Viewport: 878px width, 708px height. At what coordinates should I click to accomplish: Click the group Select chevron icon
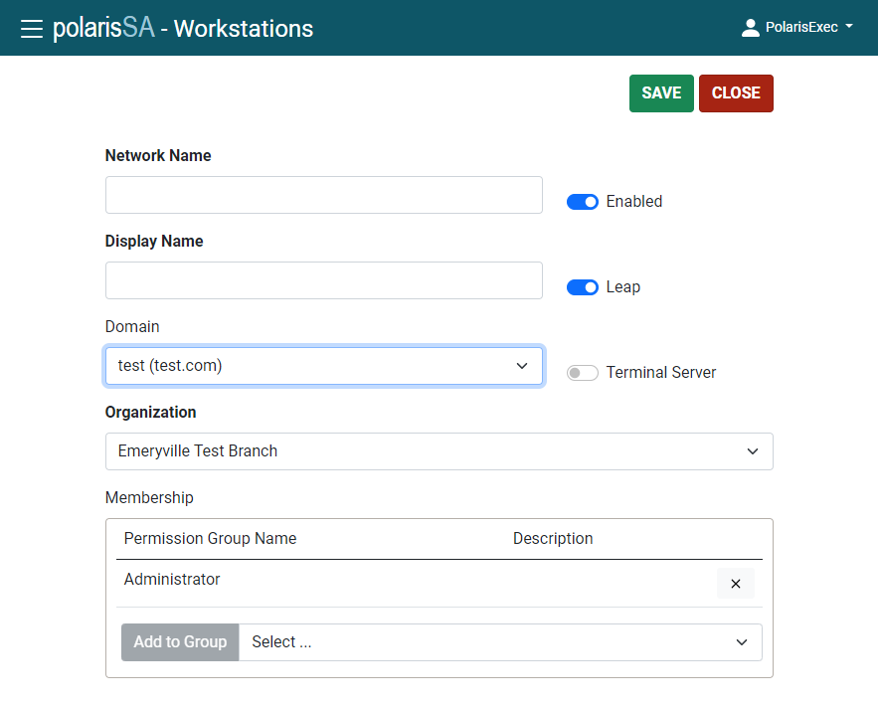tap(742, 642)
